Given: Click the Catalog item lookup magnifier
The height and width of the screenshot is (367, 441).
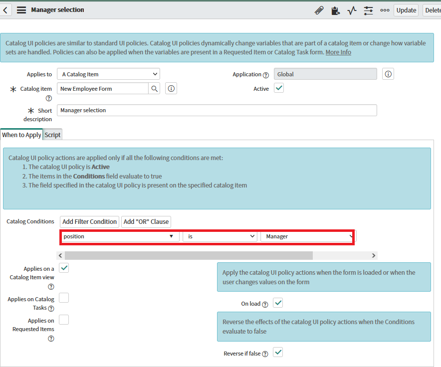Looking at the screenshot, I should click(154, 89).
